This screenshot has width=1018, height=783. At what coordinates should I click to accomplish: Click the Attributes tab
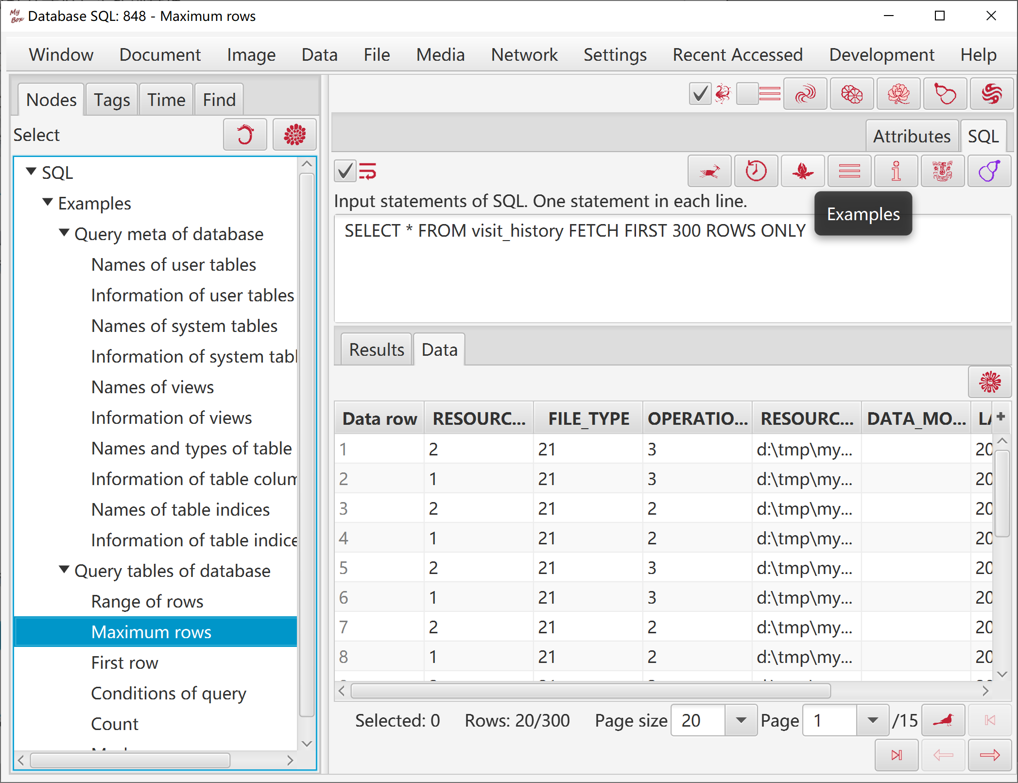pos(912,136)
